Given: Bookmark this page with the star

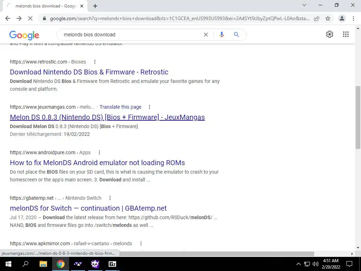Looking at the screenshot, I should tap(328, 18).
